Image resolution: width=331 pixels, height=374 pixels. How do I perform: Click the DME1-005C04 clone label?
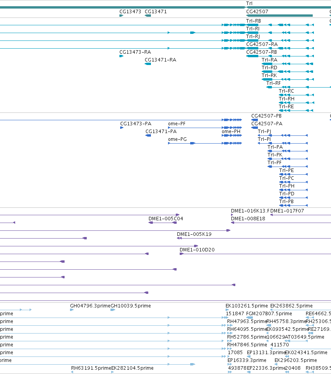[x=166, y=219]
